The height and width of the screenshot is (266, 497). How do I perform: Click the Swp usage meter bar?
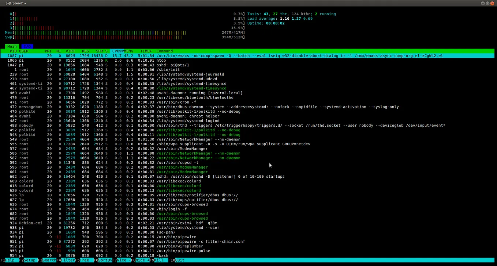point(124,37)
